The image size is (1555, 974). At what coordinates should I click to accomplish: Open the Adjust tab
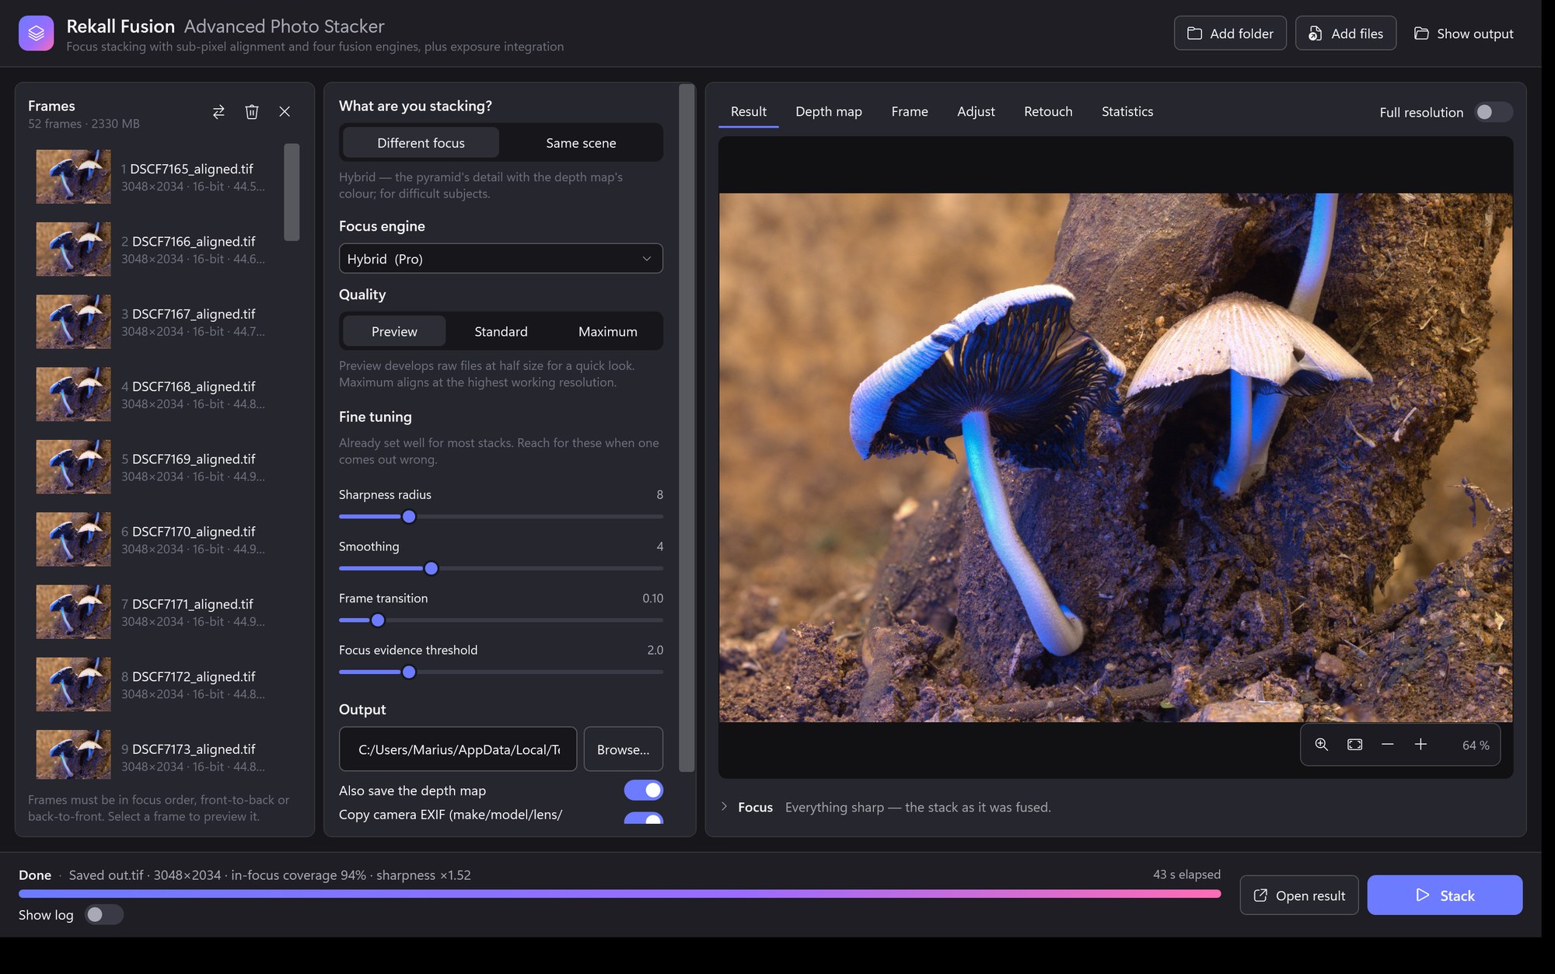tap(976, 112)
